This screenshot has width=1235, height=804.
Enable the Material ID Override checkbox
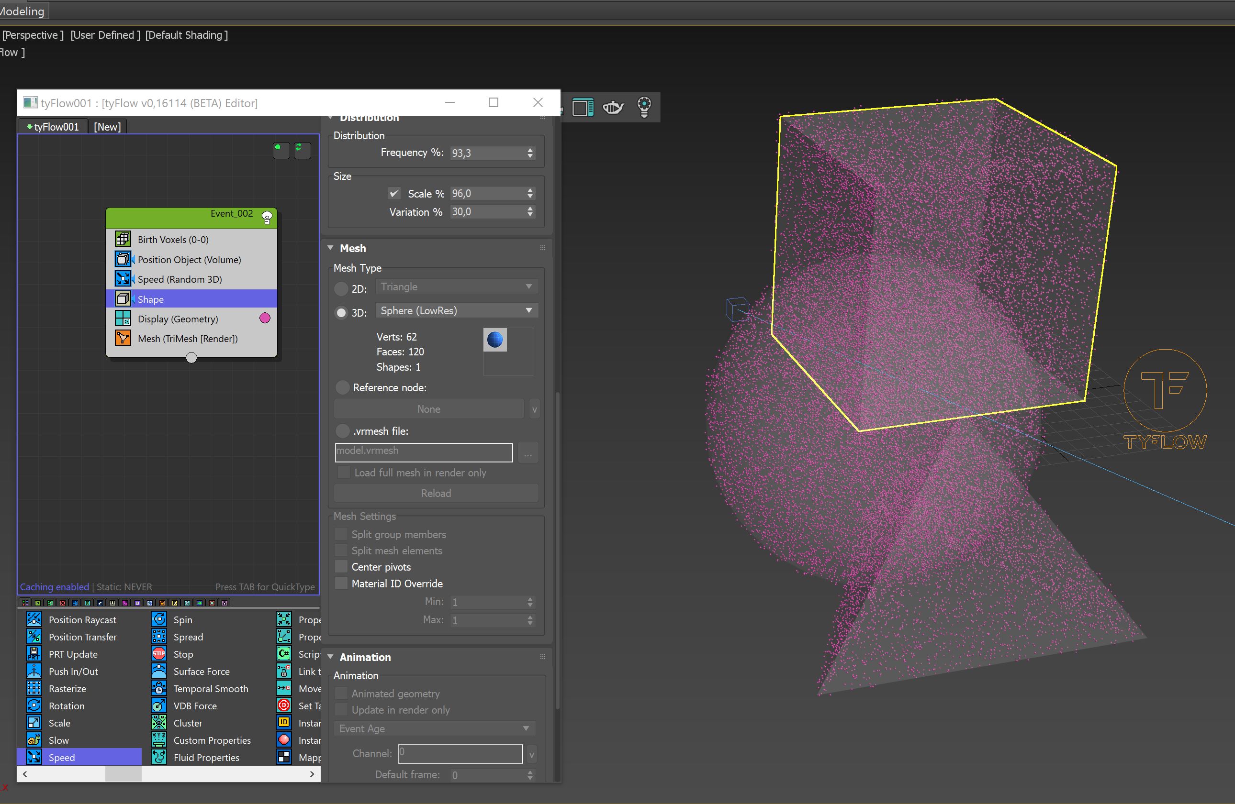click(341, 583)
